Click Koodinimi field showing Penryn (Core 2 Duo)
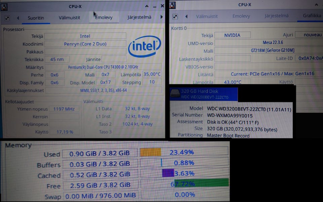This screenshot has height=202, width=323. (x=85, y=44)
